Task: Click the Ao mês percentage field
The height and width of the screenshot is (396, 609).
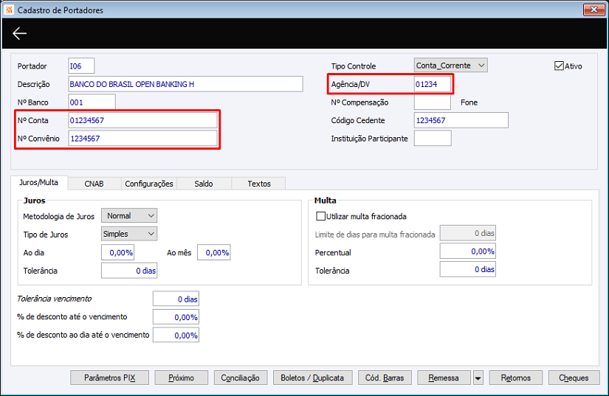Action: (x=214, y=252)
